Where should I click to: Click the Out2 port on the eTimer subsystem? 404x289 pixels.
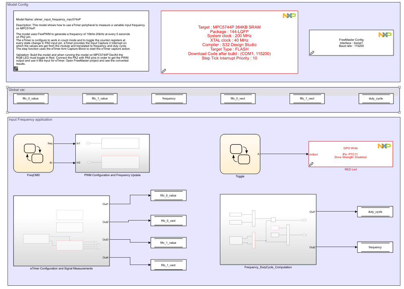105,222
